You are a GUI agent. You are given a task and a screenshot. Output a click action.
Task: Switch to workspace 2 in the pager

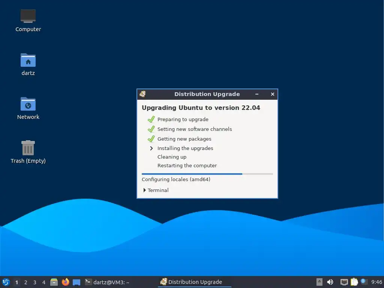[26, 282]
